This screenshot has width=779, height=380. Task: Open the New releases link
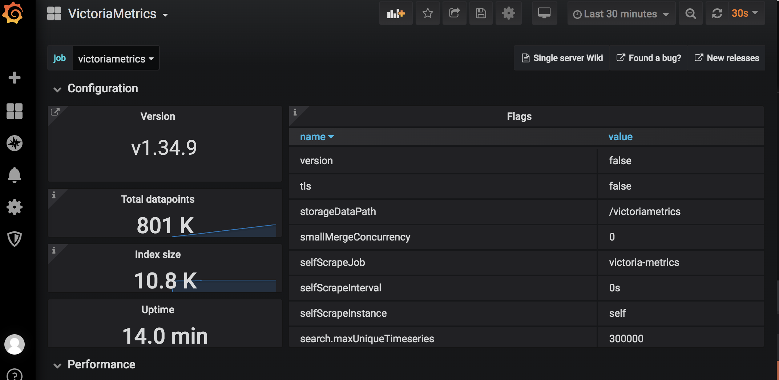tap(727, 58)
